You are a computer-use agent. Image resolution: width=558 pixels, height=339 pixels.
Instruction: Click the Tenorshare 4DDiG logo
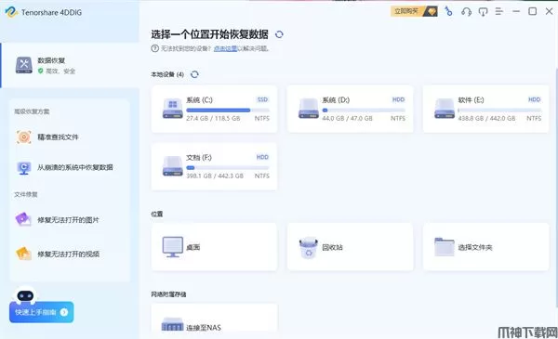coord(12,12)
